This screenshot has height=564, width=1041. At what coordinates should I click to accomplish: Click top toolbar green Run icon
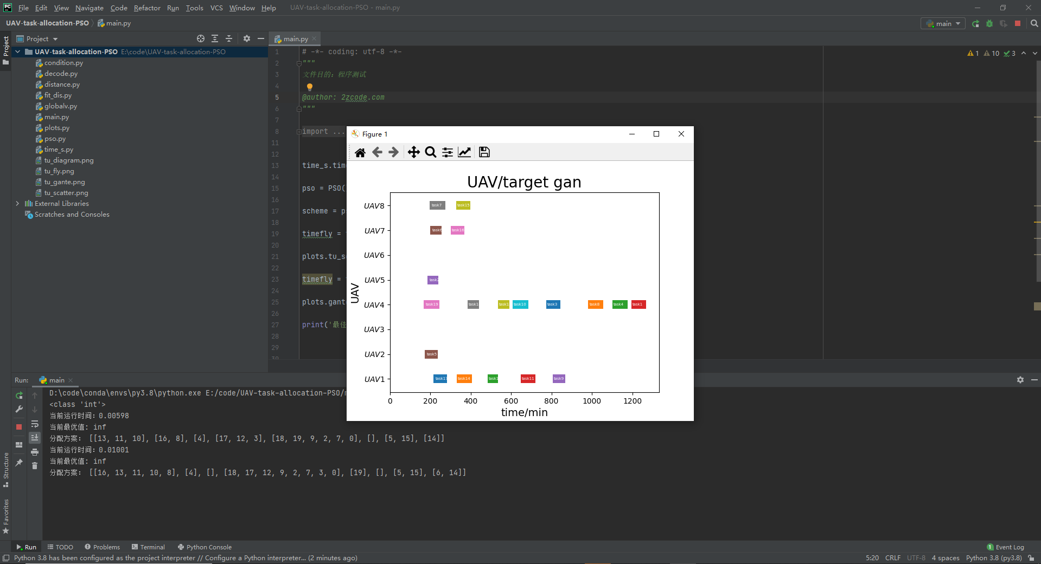click(975, 23)
